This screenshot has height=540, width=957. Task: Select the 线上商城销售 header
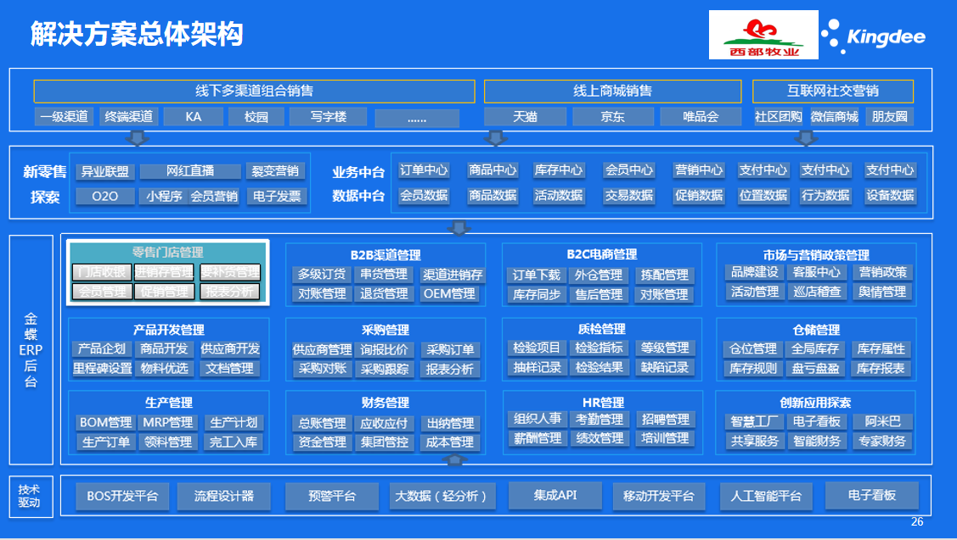pos(611,91)
